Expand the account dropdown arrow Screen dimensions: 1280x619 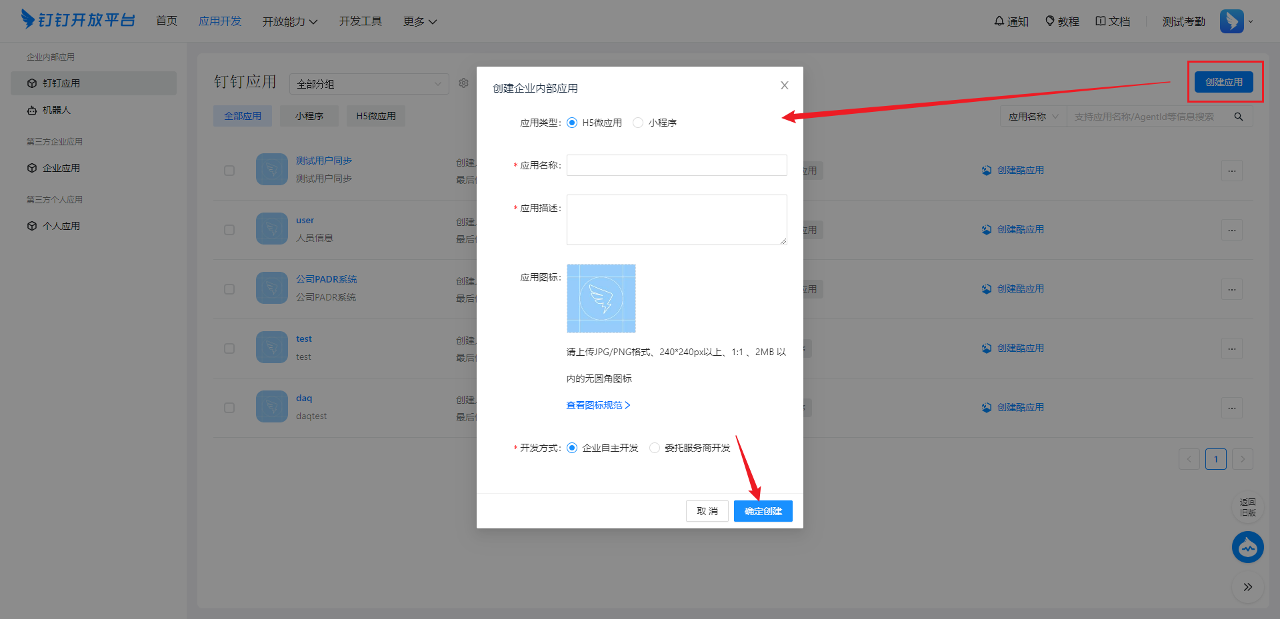pyautogui.click(x=1251, y=21)
